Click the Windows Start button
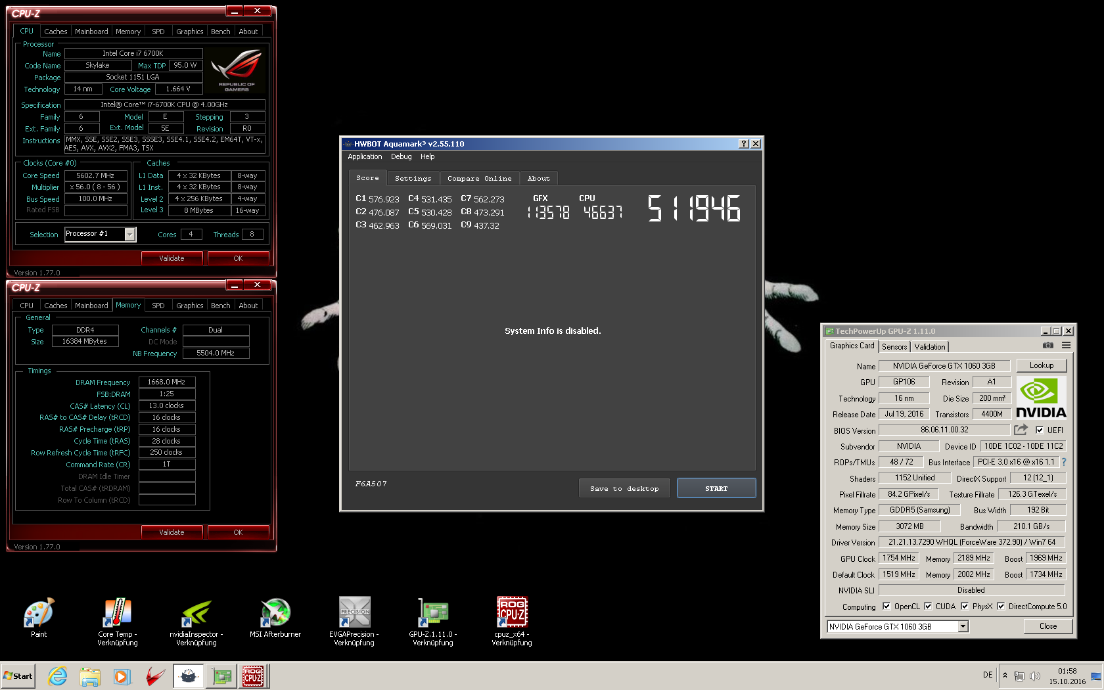The height and width of the screenshot is (690, 1104). pos(18,676)
